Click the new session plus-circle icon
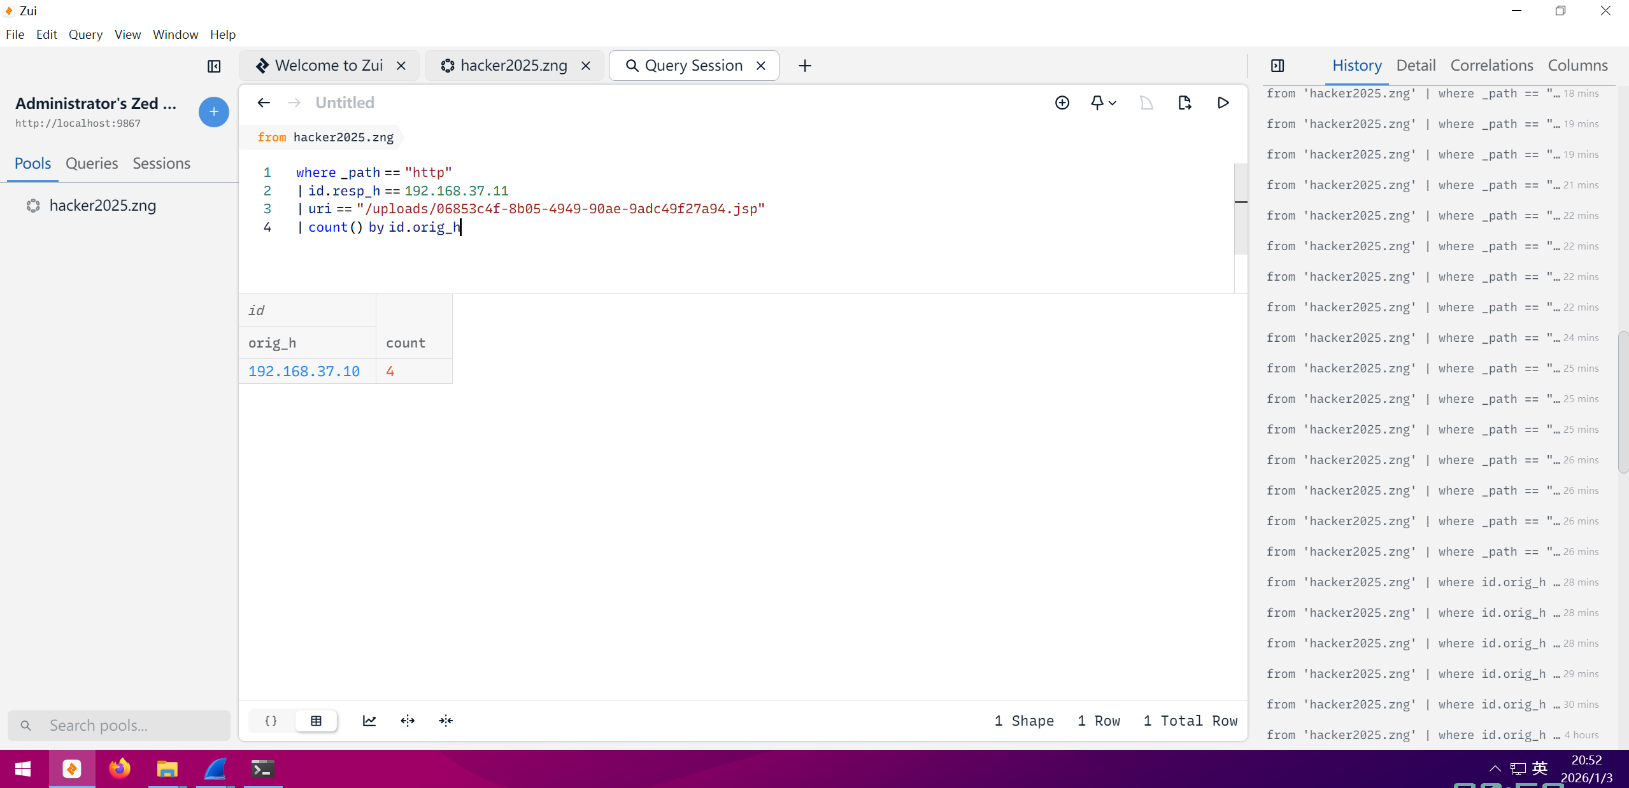This screenshot has height=788, width=1629. tap(1062, 102)
